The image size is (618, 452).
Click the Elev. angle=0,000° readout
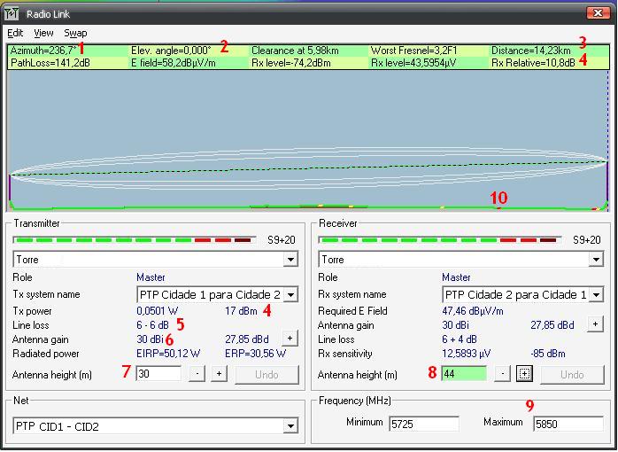(171, 51)
